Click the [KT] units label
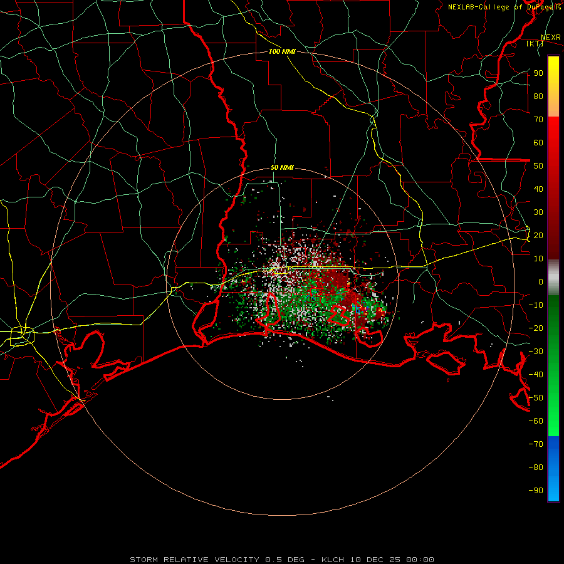Image resolution: width=564 pixels, height=564 pixels. point(535,43)
